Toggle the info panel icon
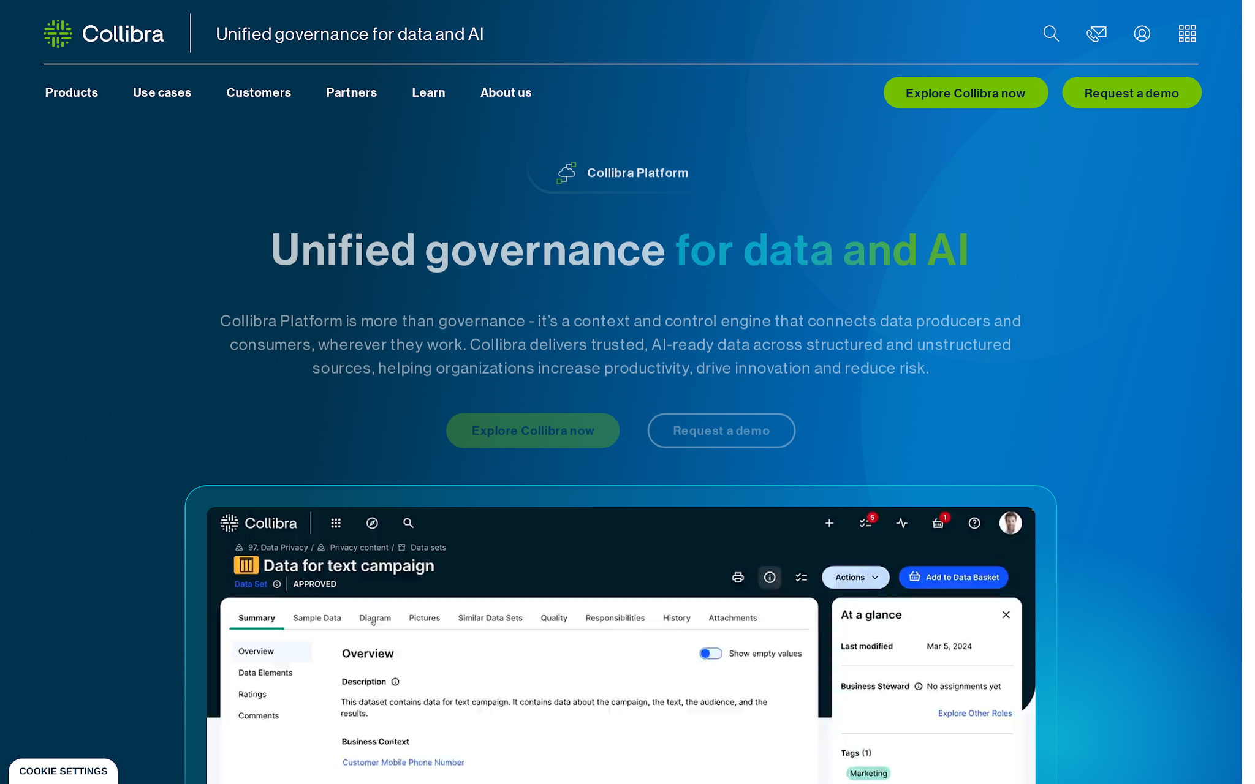Viewport: 1255px width, 784px height. [770, 577]
